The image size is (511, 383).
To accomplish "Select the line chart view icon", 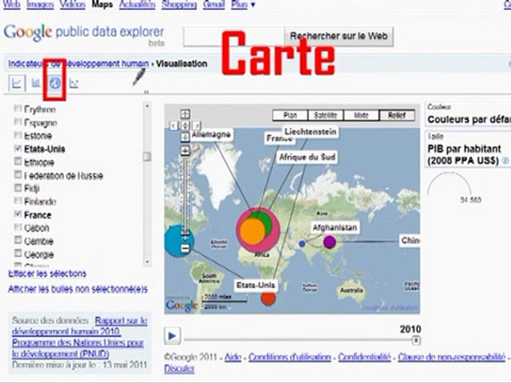I will 17,83.
